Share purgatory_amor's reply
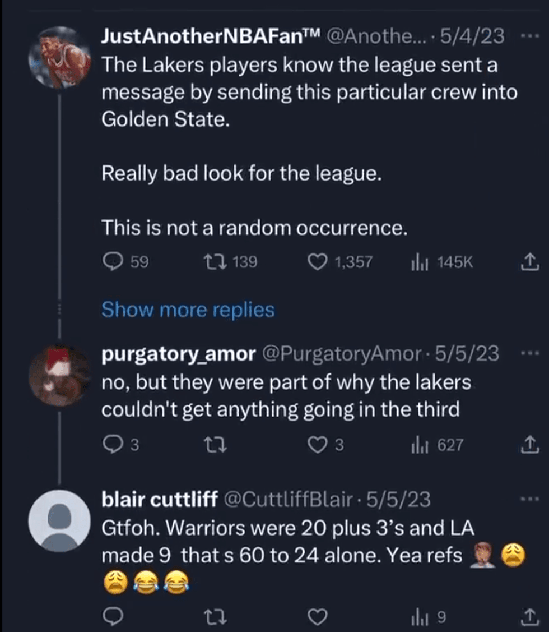Screen dimensions: 549x632 pos(527,445)
